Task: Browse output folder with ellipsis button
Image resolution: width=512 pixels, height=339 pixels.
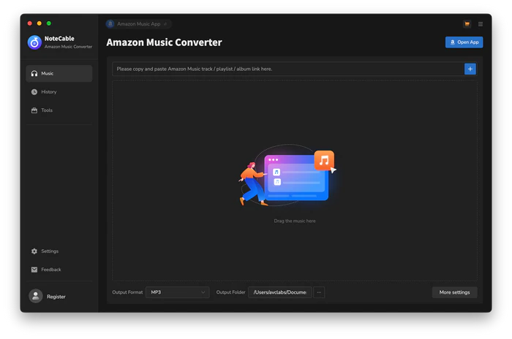Action: tap(319, 292)
